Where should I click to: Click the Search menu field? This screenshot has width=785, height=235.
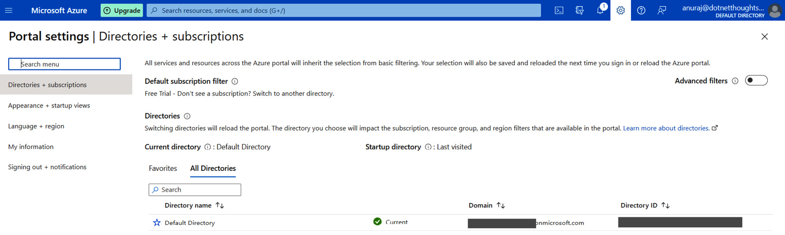[x=64, y=64]
